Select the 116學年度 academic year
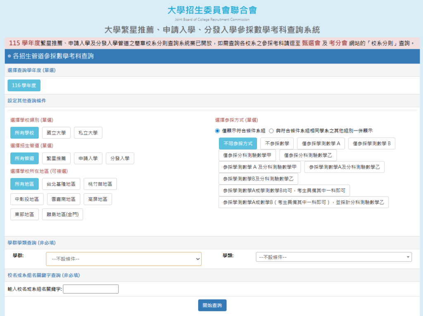Viewport: 423px width, 316px height. pos(24,85)
